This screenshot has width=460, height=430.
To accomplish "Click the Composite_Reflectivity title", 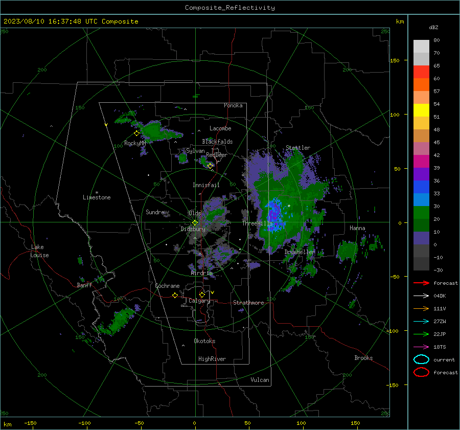I will [230, 8].
